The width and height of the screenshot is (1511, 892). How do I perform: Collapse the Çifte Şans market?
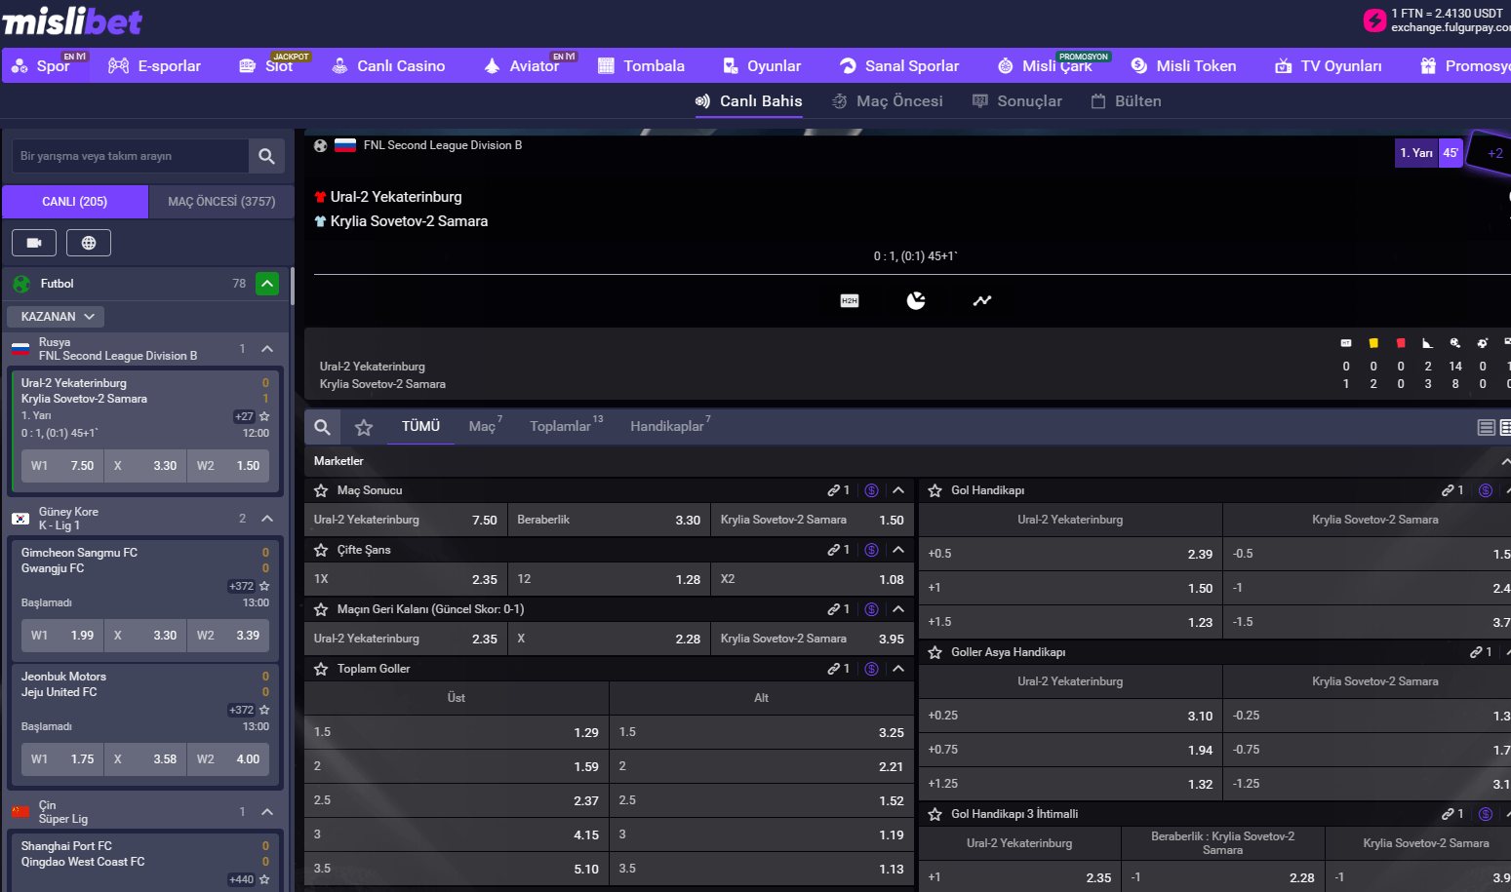(898, 550)
